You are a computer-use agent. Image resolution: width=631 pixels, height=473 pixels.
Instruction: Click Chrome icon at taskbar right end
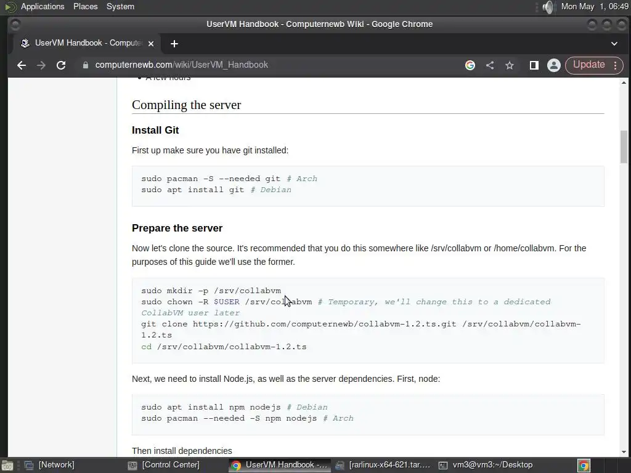click(584, 466)
